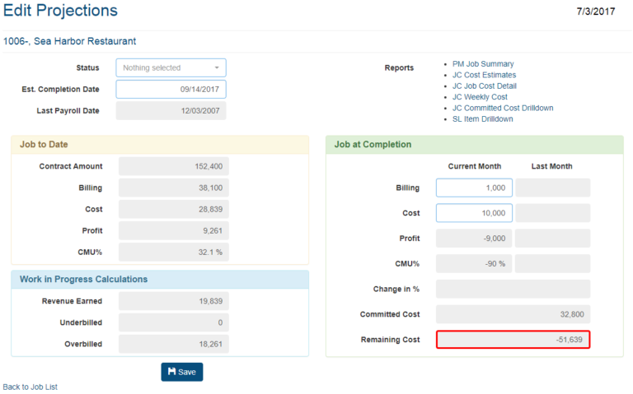
Task: Click the Work in Progress Calculations header
Action: 160,280
